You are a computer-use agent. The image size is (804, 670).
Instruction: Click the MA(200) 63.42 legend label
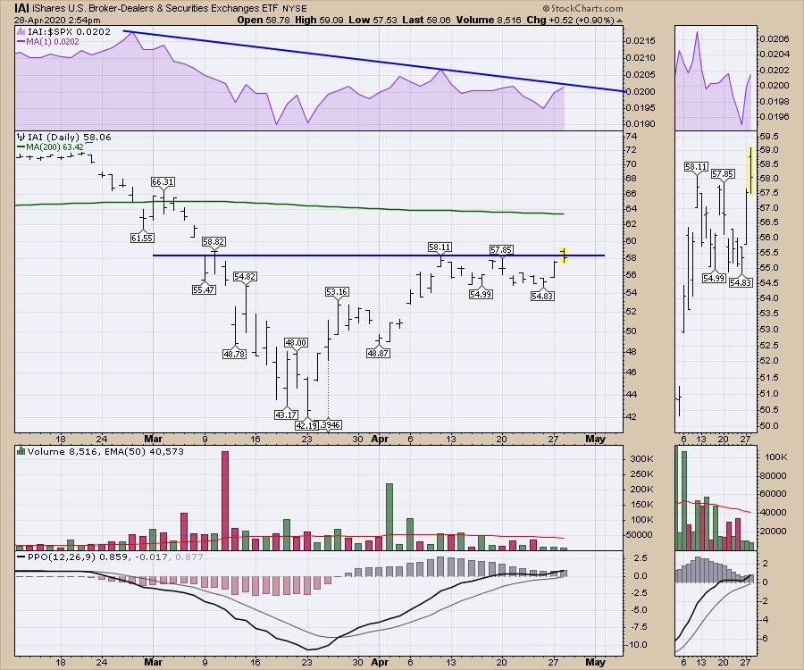tap(54, 147)
